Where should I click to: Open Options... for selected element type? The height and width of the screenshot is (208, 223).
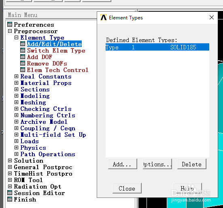pyautogui.click(x=157, y=164)
